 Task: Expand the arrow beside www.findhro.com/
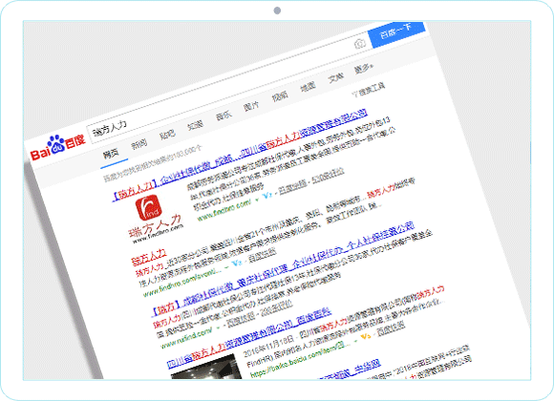click(x=257, y=200)
